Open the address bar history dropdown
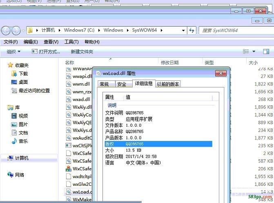Image resolution: width=274 pixels, height=203 pixels. pos(183,30)
